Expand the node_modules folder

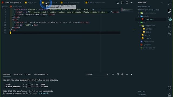pyautogui.click(x=149, y=13)
